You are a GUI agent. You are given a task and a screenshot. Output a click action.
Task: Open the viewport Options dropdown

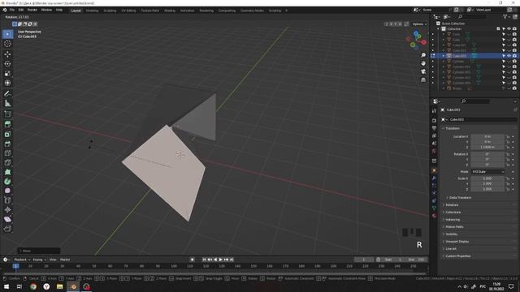click(x=419, y=24)
